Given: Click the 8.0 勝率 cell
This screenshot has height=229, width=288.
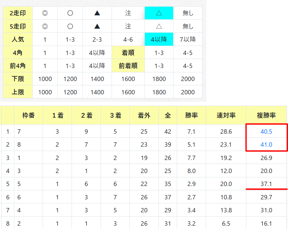Looking at the screenshot, I should 191,171.
